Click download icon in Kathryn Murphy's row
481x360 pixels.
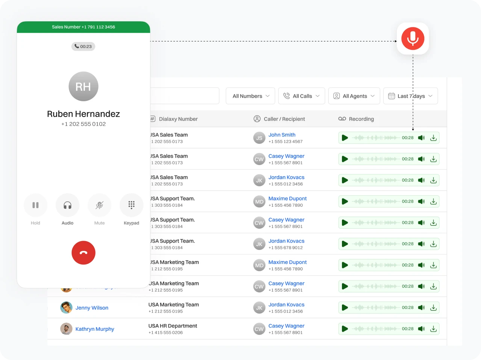pyautogui.click(x=433, y=329)
